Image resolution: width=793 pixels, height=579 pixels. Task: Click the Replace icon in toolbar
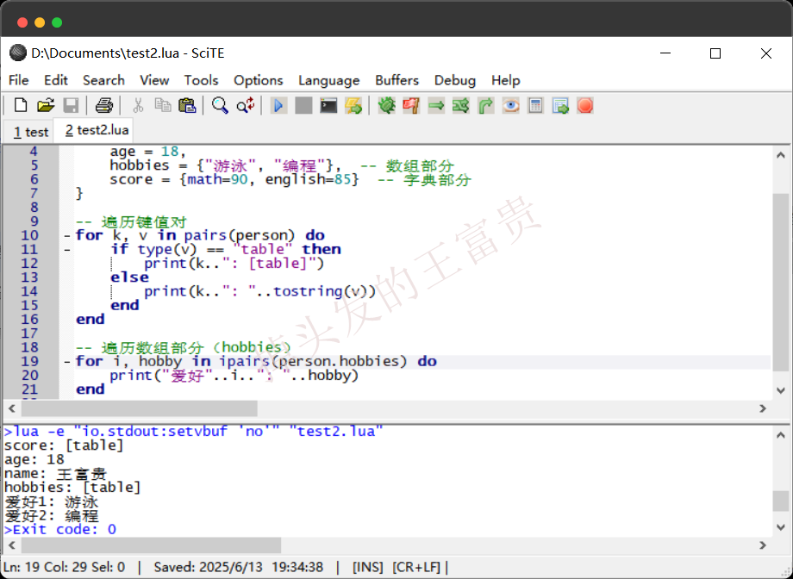[246, 106]
